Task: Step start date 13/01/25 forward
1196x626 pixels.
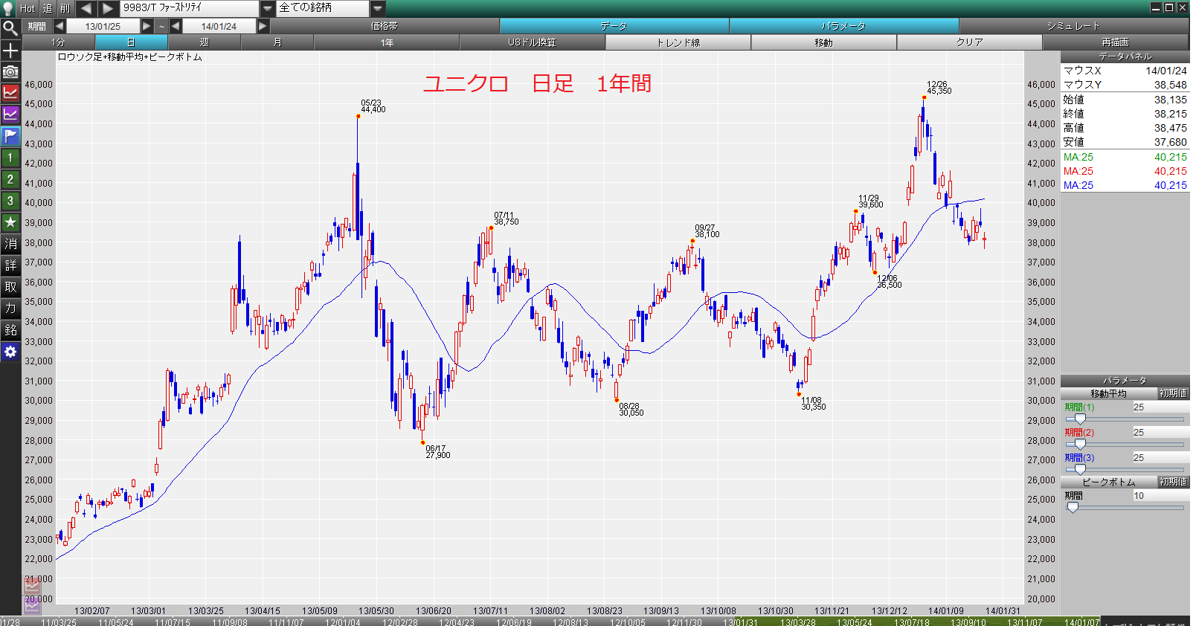Action: coord(147,26)
